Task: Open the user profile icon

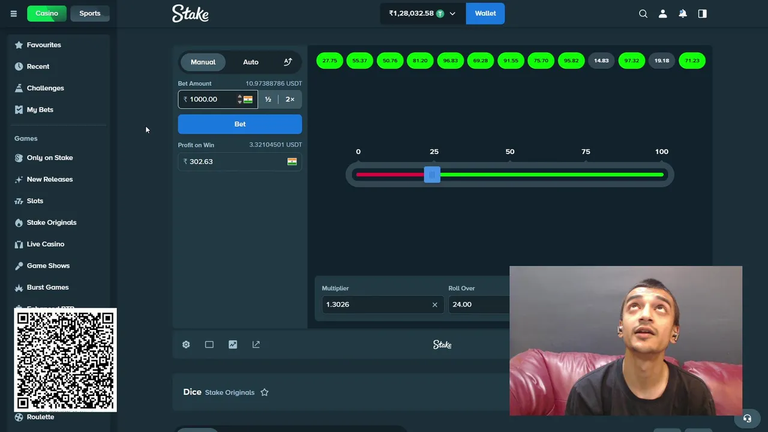Action: tap(663, 13)
